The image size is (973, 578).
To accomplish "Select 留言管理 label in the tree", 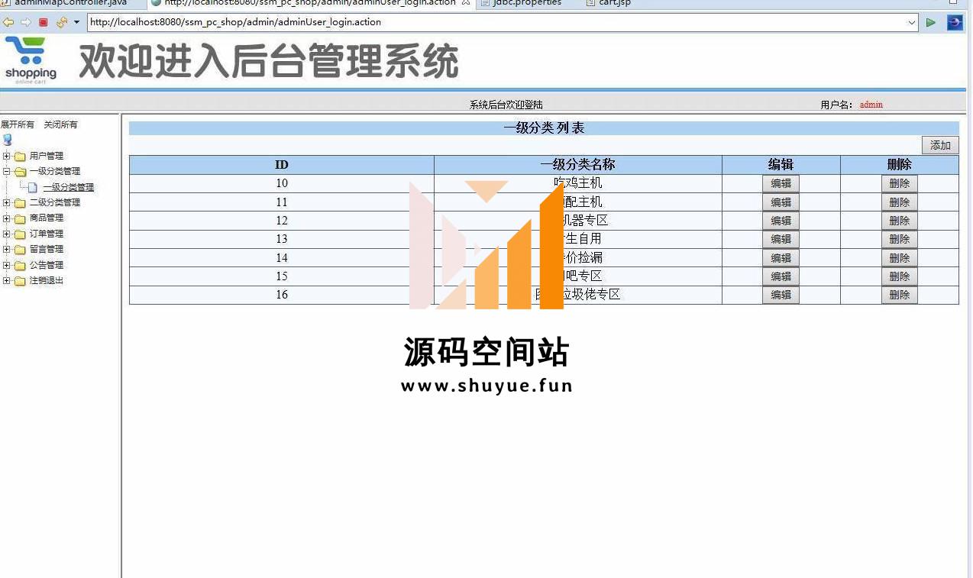I will tap(47, 249).
